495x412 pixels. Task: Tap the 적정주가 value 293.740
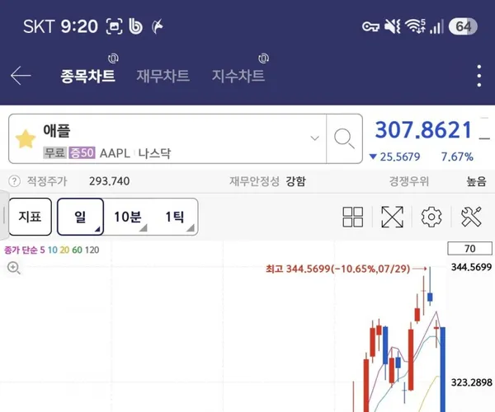(x=109, y=181)
